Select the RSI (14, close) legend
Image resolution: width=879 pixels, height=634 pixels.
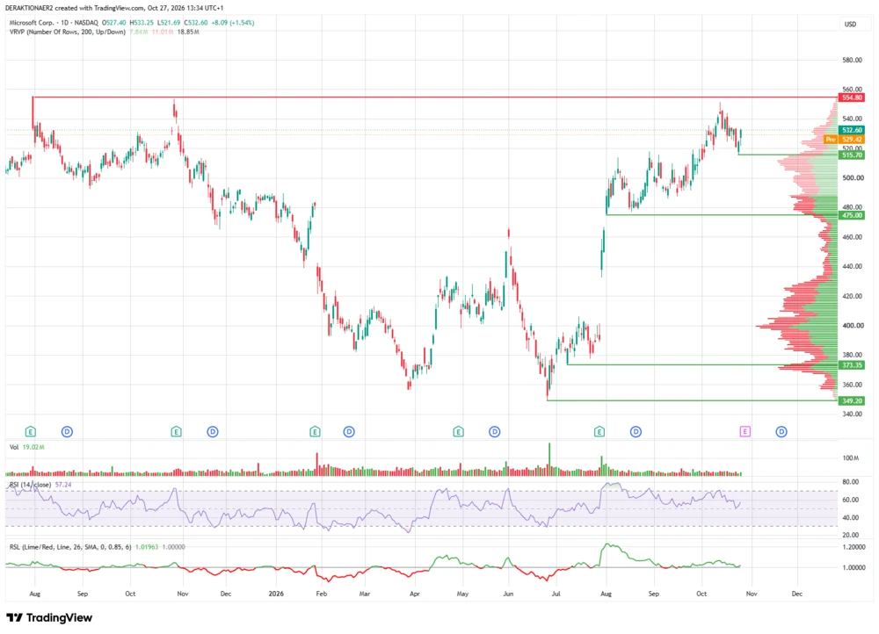pos(30,485)
